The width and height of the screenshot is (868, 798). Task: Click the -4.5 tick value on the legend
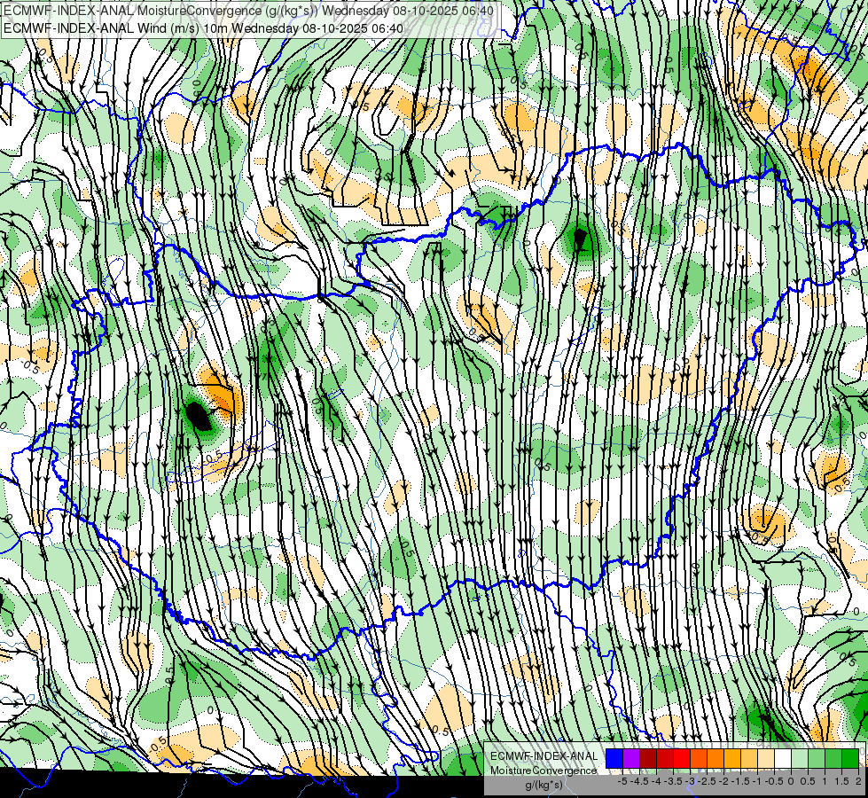tap(639, 781)
